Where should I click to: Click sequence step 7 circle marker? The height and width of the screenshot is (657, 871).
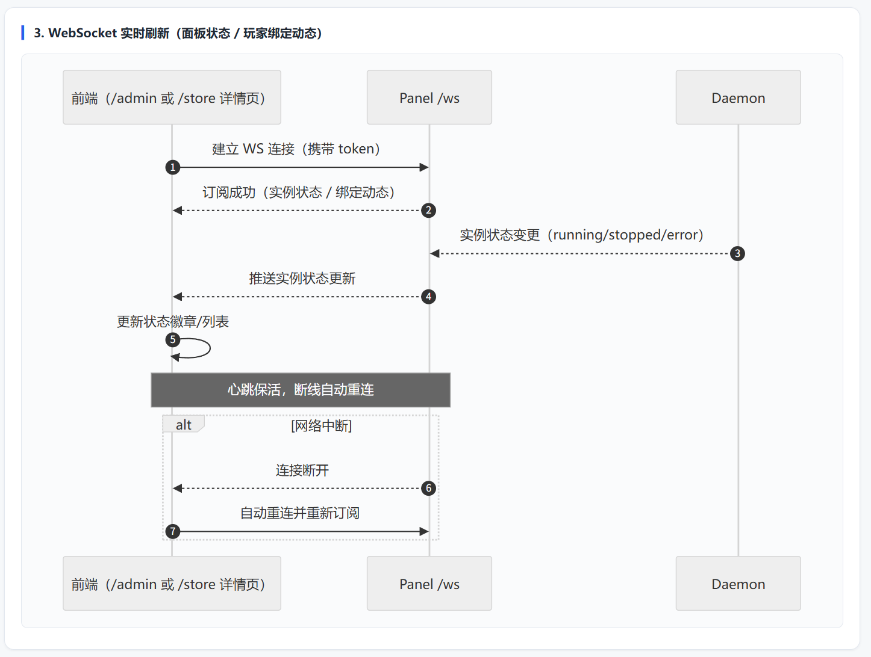(173, 531)
